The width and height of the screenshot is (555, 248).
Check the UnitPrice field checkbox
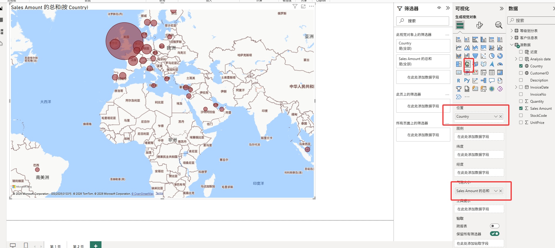pos(521,122)
